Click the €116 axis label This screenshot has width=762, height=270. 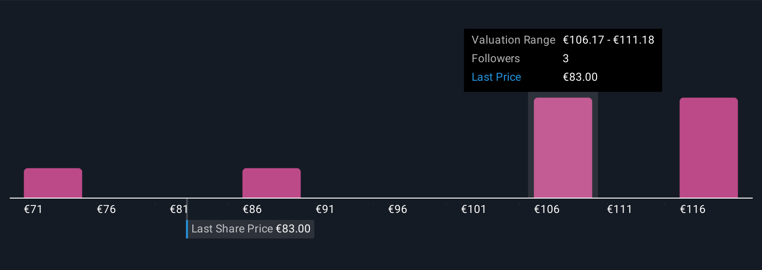[x=692, y=209]
